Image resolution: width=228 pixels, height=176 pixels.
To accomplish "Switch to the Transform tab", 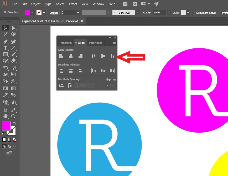I will pos(65,43).
